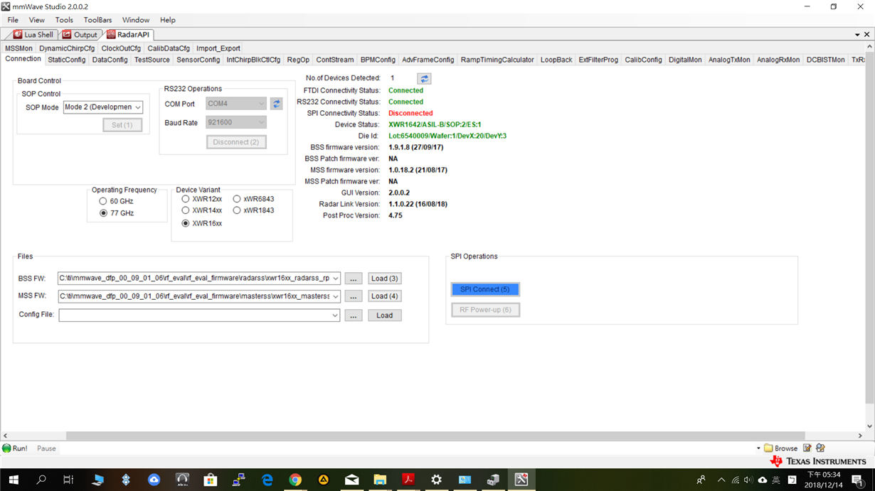Open the cloud upload taskbar app
The width and height of the screenshot is (875, 491).
pos(154,480)
